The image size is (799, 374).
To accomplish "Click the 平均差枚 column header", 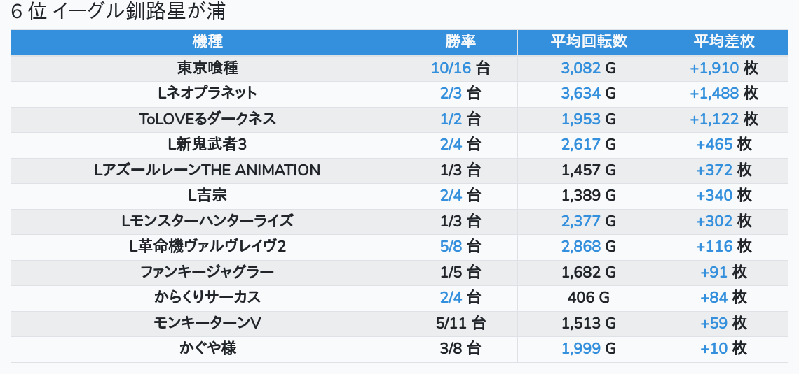I will (724, 42).
